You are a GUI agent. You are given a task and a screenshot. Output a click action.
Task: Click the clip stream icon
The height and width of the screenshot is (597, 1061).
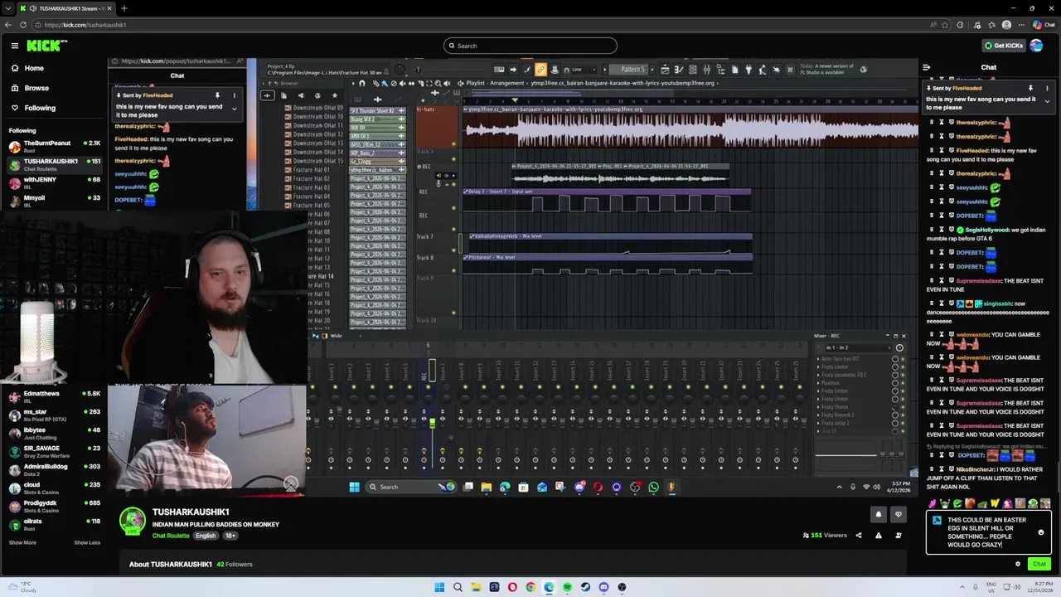pos(899,536)
